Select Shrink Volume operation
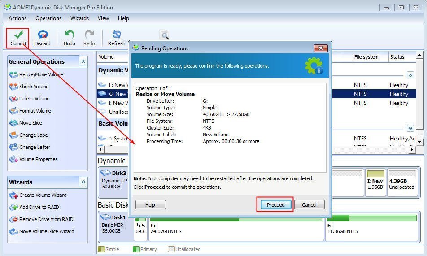This screenshot has width=427, height=256. click(29, 87)
